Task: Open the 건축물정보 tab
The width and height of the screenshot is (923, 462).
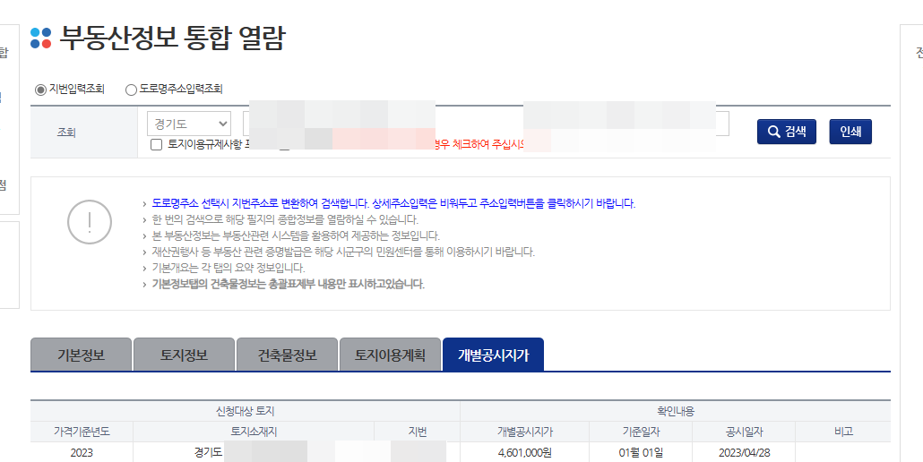Action: [x=288, y=355]
